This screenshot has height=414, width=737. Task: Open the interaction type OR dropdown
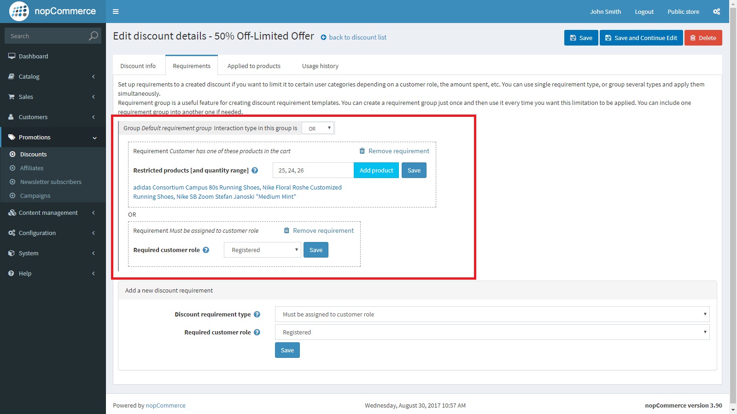click(318, 128)
